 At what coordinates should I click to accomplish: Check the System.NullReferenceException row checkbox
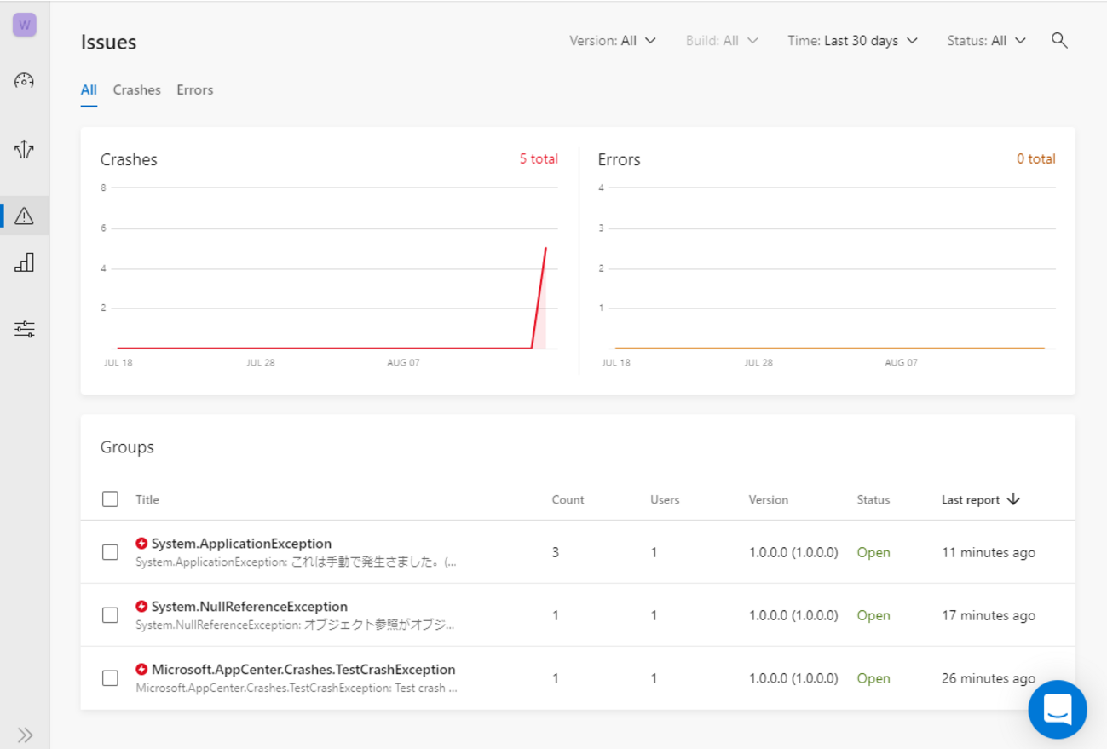click(x=110, y=615)
